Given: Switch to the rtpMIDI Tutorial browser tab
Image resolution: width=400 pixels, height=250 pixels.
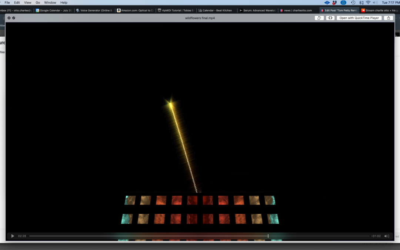Looking at the screenshot, I should coord(176,10).
